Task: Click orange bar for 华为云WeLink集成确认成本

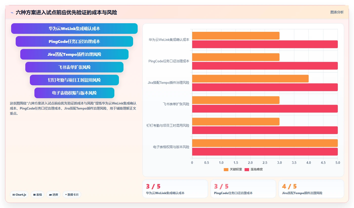Action: tap(236, 36)
